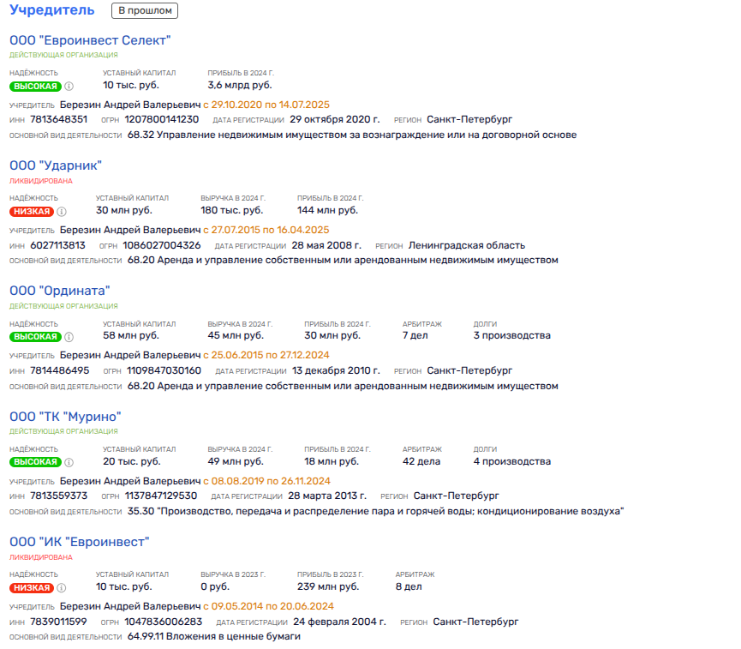Open ООО "ТК "Мурино" company link
Viewport: 741px width, 649px height.
[65, 417]
